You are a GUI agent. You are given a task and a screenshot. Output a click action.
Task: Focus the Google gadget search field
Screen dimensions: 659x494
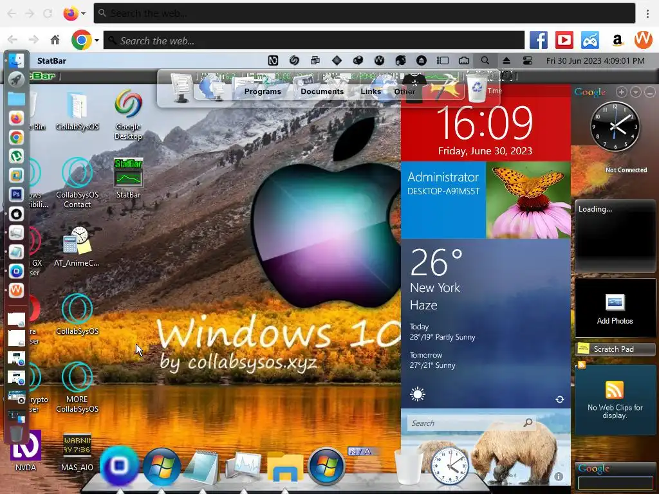[615, 482]
